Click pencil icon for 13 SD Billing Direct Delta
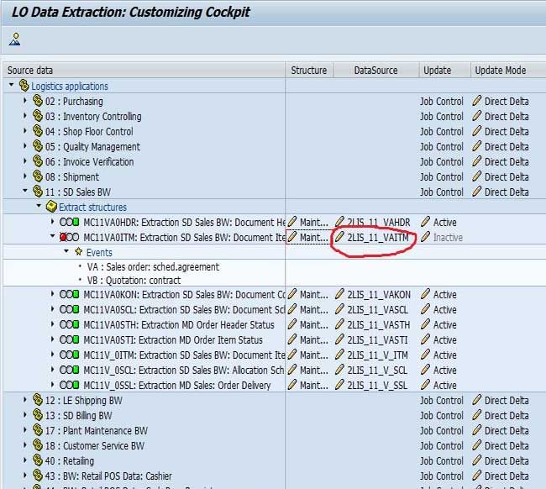Viewport: 546px width, 489px height. [x=477, y=415]
